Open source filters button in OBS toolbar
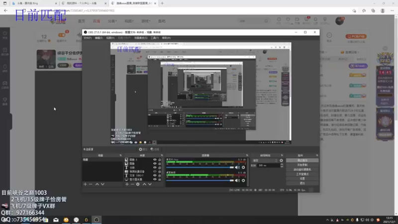 coord(155,149)
